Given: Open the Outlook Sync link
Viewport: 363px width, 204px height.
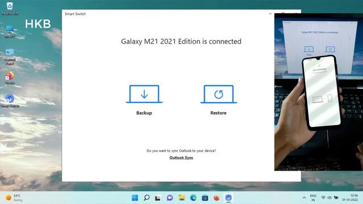Looking at the screenshot, I should [181, 158].
